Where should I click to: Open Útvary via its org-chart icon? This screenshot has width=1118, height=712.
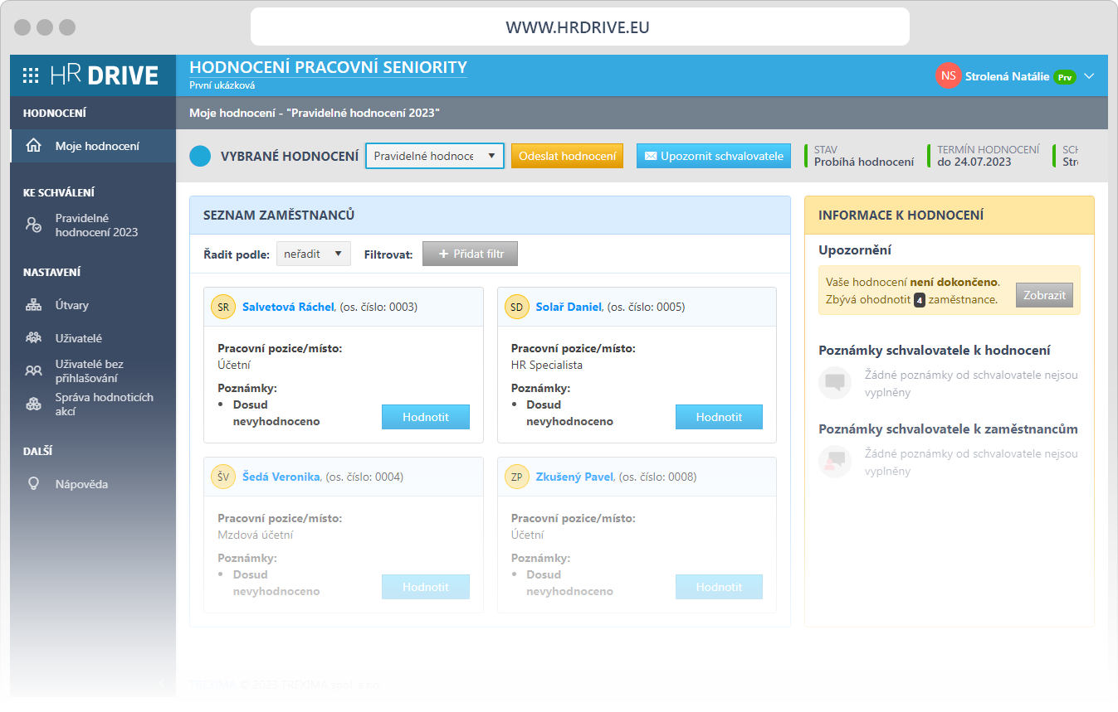33,304
